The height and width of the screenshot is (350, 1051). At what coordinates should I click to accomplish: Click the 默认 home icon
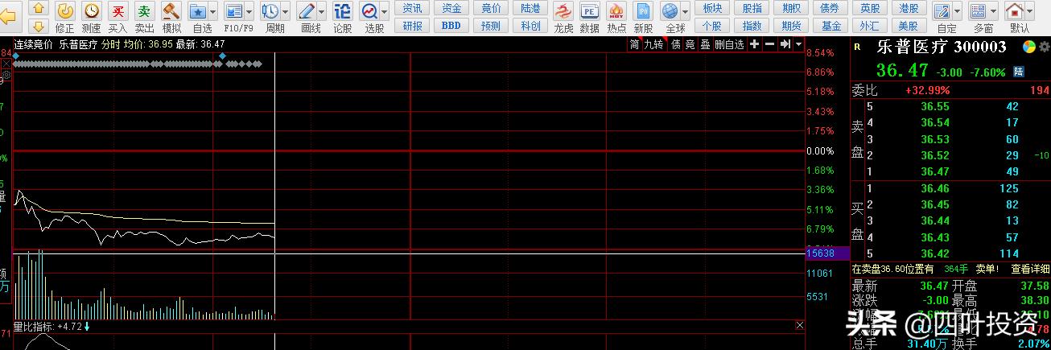tap(1016, 11)
